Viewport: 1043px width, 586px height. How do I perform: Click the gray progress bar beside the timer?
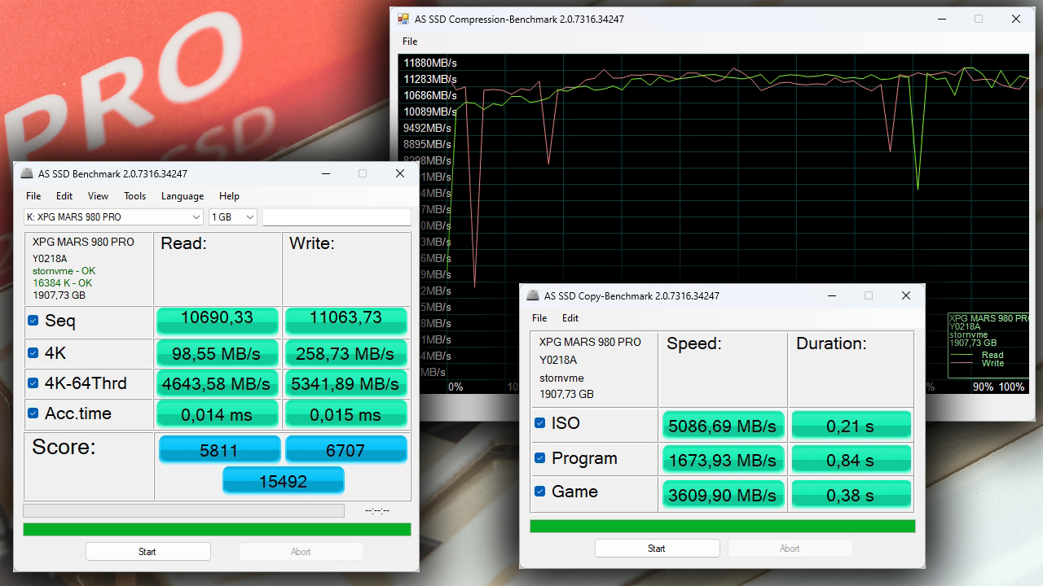[x=183, y=510]
